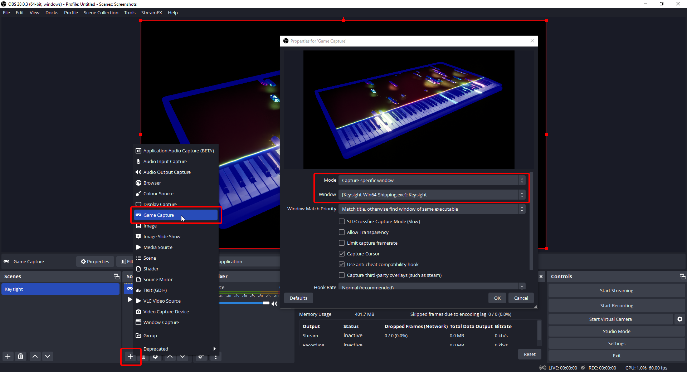Move the scene up with the arrow

click(35, 356)
